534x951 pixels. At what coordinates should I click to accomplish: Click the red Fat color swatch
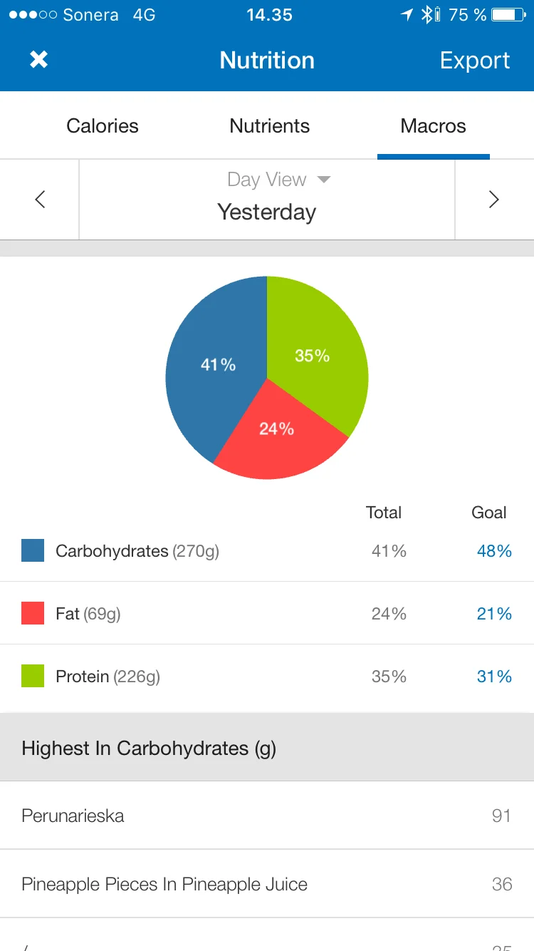pos(33,613)
